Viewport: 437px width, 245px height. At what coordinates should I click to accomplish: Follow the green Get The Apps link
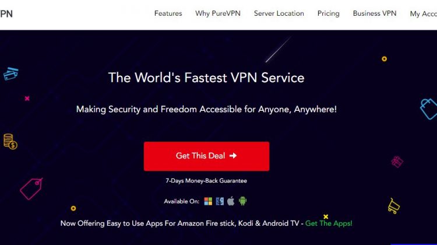[x=329, y=223]
